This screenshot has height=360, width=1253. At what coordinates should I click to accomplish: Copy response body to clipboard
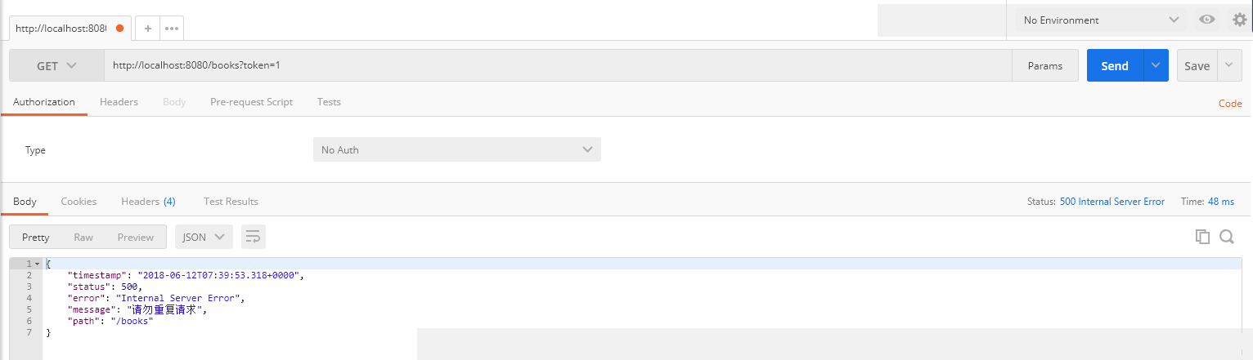click(x=1202, y=237)
